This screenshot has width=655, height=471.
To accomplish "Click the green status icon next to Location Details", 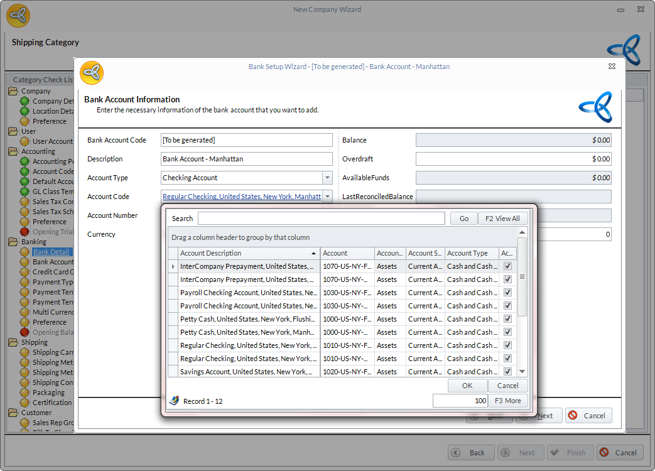I will 24,111.
